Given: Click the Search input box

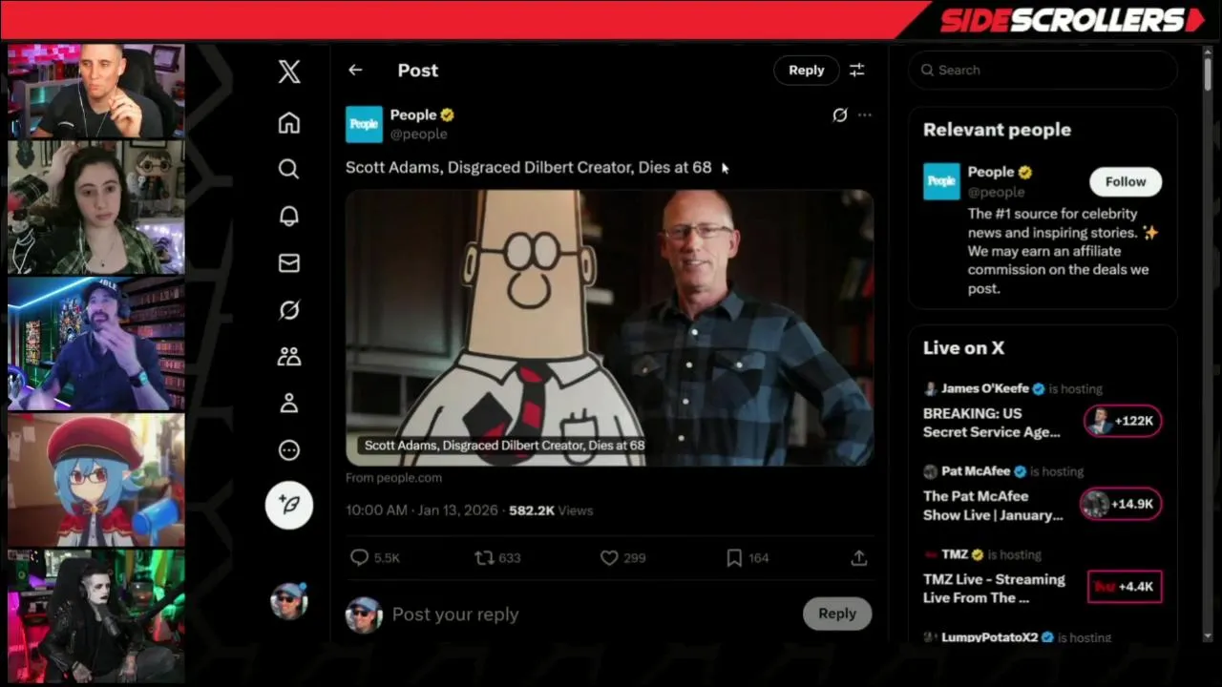Looking at the screenshot, I should point(1043,70).
